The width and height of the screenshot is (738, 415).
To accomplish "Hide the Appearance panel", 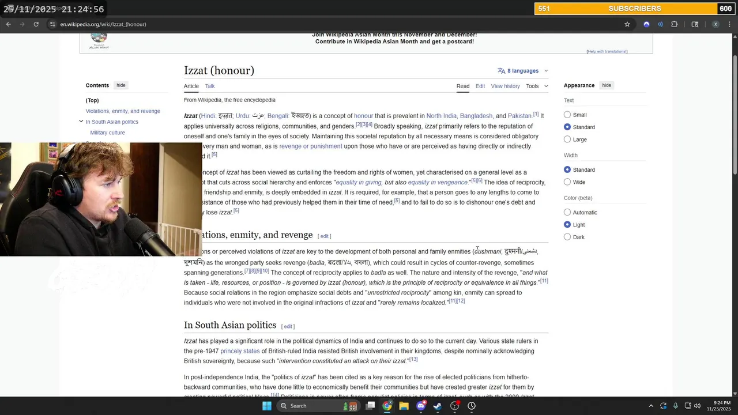I will pos(607,85).
